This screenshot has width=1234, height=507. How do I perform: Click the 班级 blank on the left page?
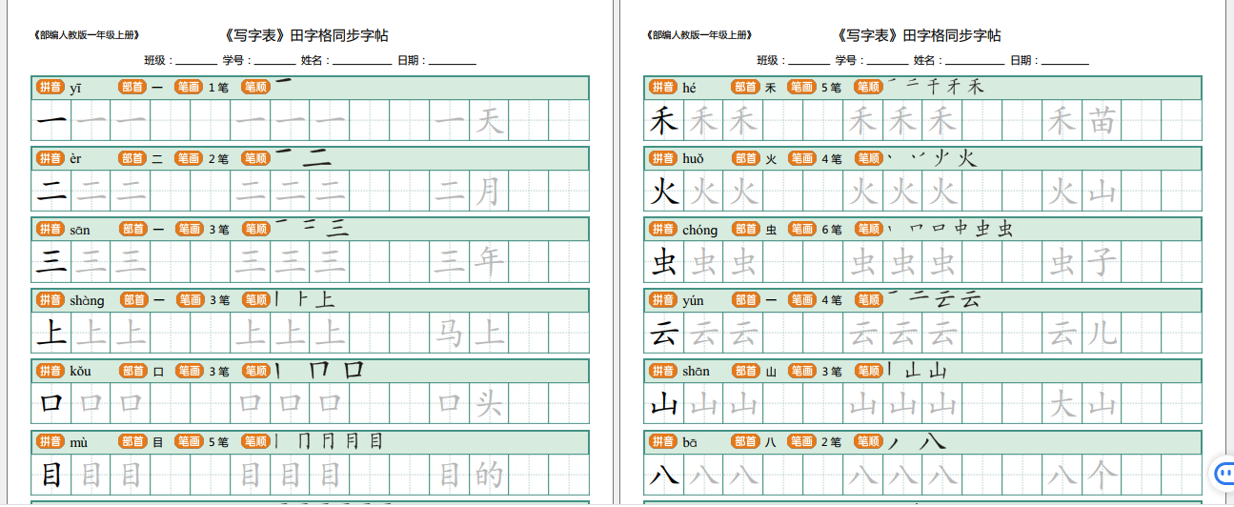196,61
